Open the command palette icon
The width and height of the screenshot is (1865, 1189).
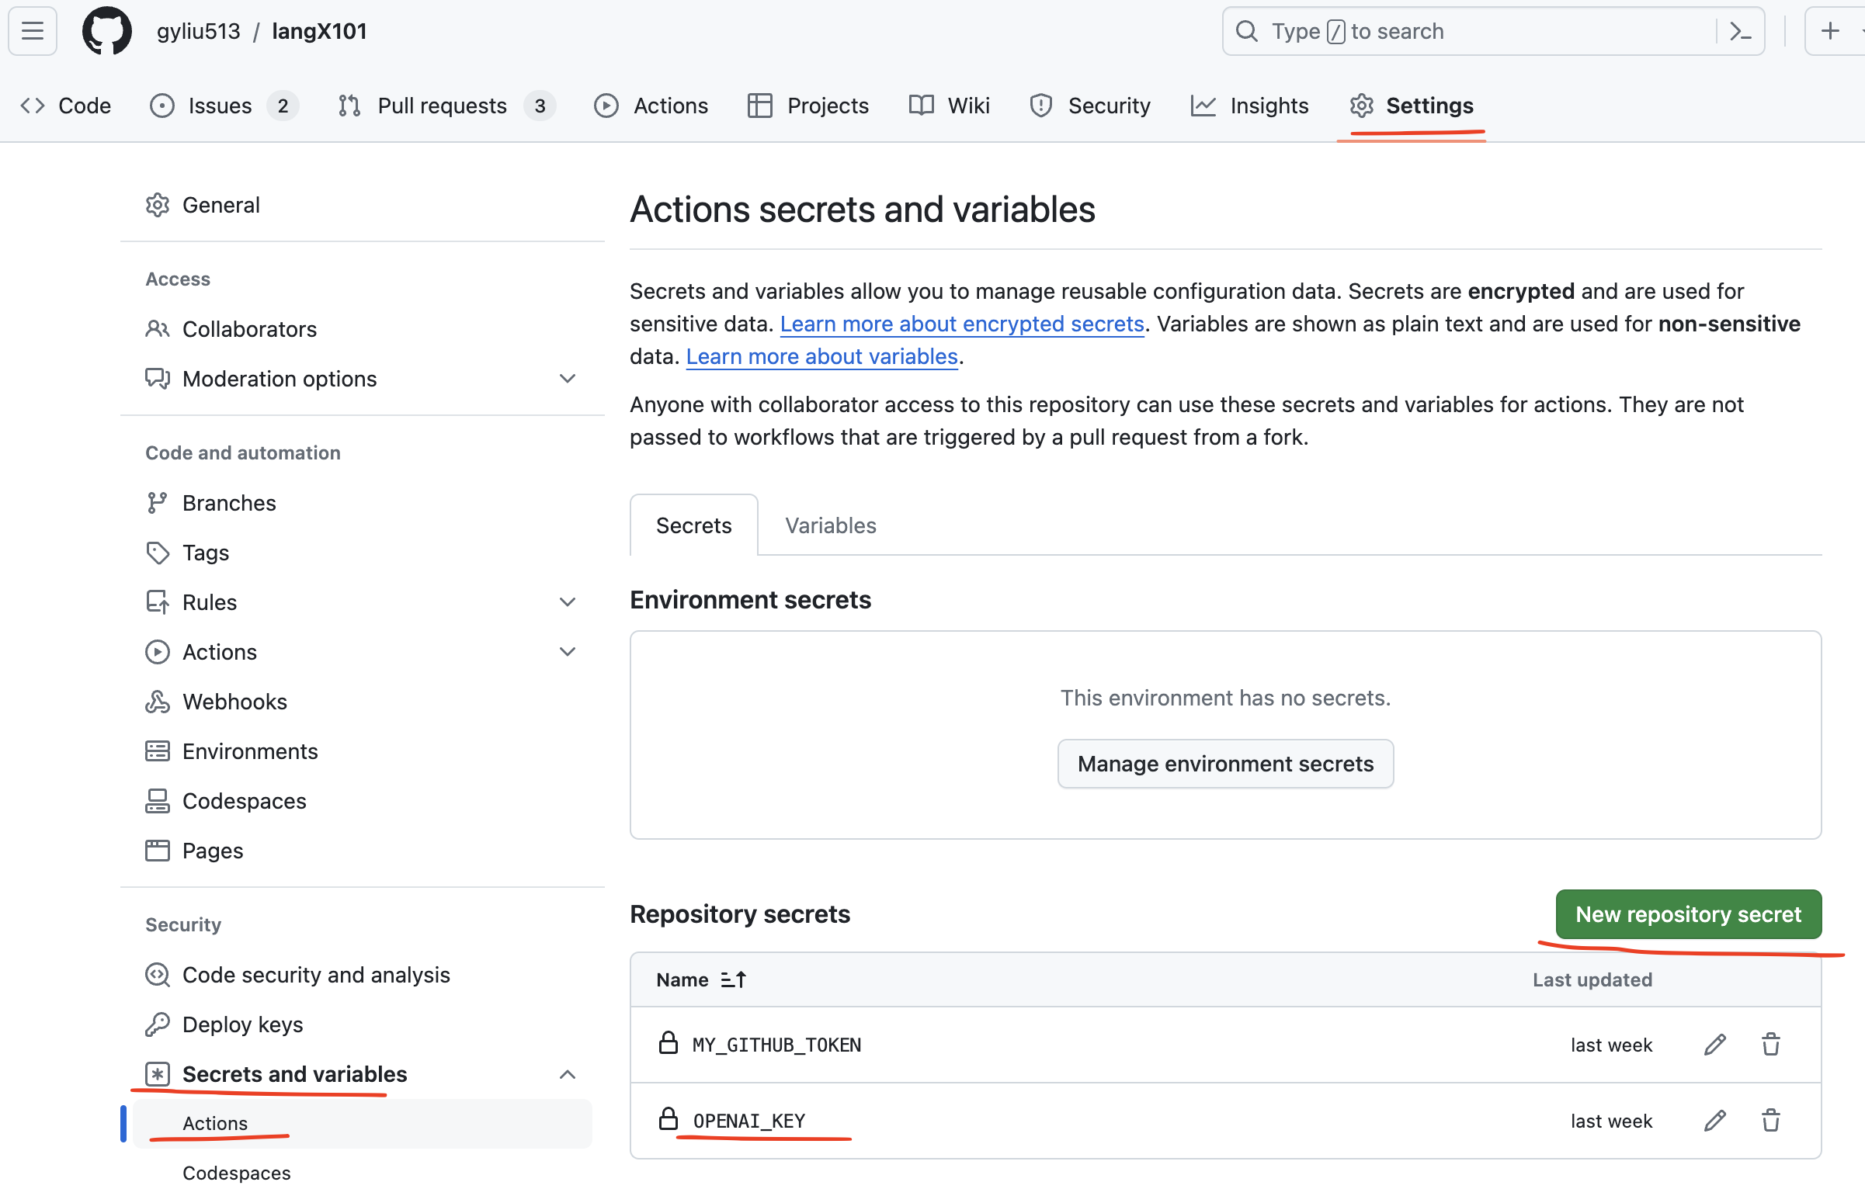1740,31
